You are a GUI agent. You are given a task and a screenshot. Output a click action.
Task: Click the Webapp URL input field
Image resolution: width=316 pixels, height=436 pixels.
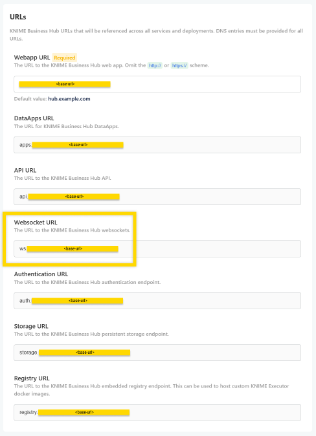tap(157, 84)
